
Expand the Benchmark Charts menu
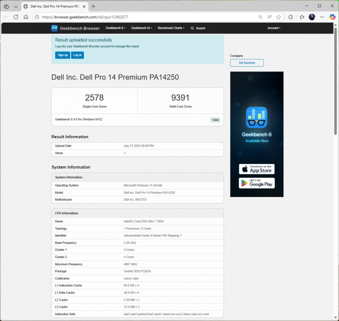click(x=171, y=28)
